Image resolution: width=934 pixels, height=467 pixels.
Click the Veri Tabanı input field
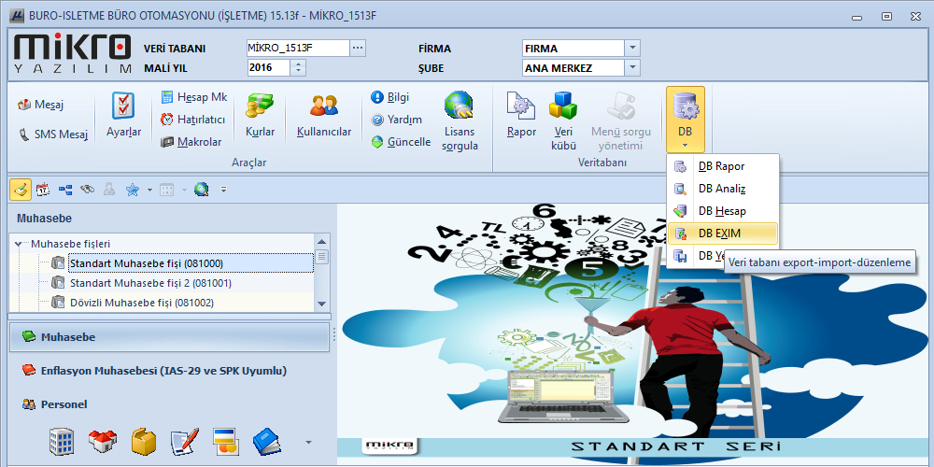click(297, 49)
